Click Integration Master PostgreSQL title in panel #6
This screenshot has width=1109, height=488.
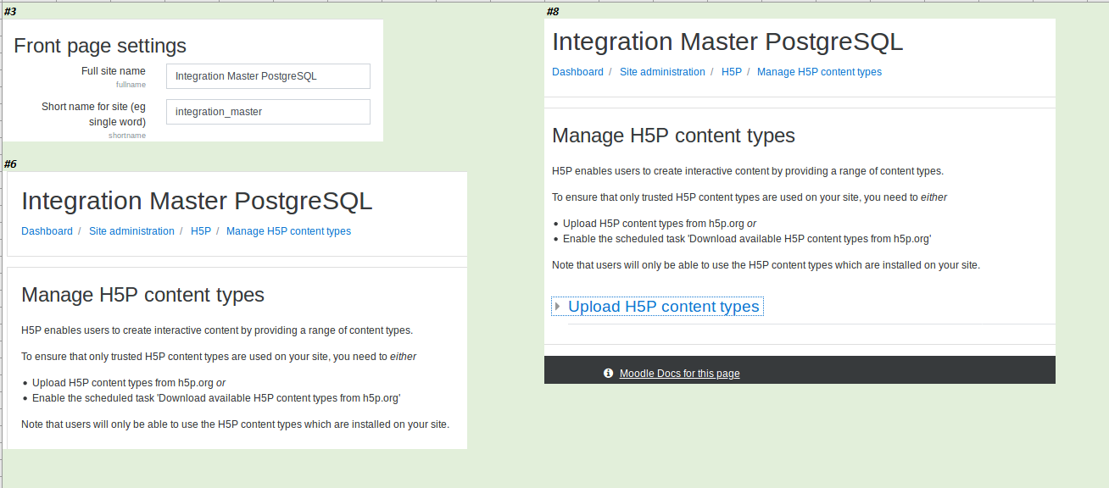tap(197, 201)
